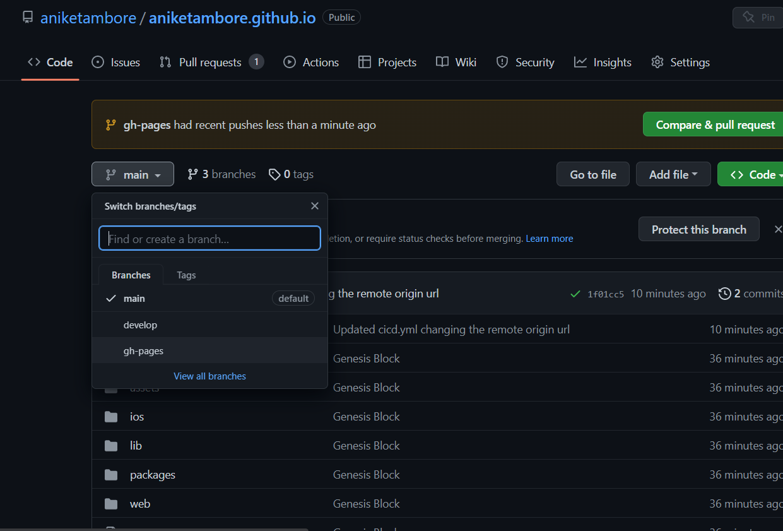This screenshot has width=783, height=531.
Task: Click the pull requests counter badge
Action: 256,62
